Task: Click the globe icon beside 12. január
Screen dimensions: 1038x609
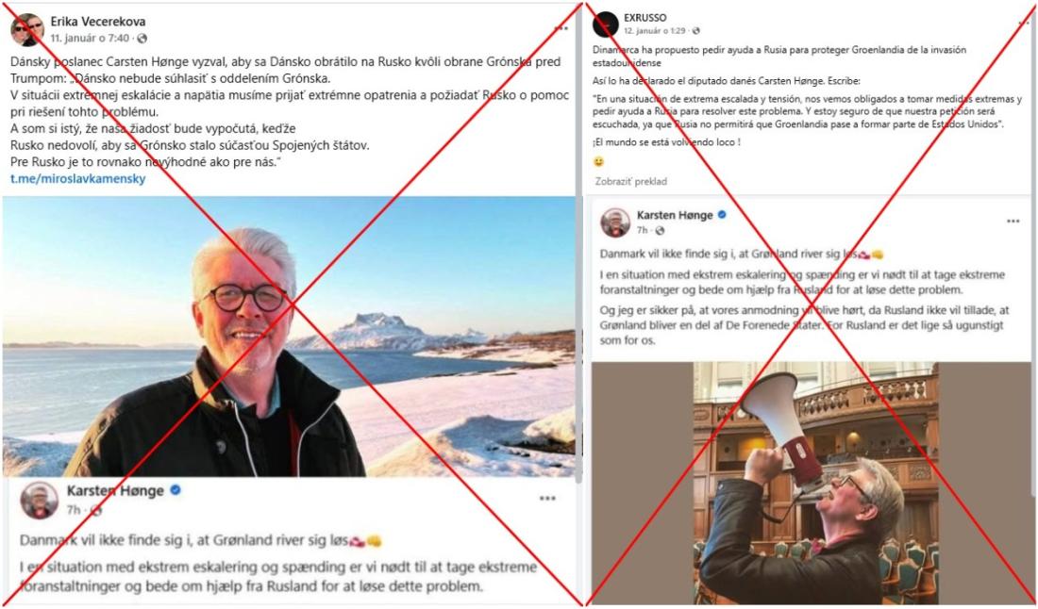Action: pyautogui.click(x=695, y=31)
